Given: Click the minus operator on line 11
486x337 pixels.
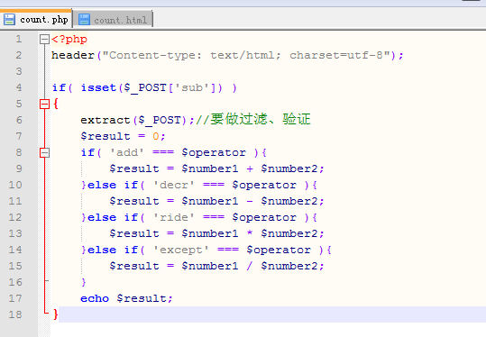Looking at the screenshot, I should tap(250, 201).
